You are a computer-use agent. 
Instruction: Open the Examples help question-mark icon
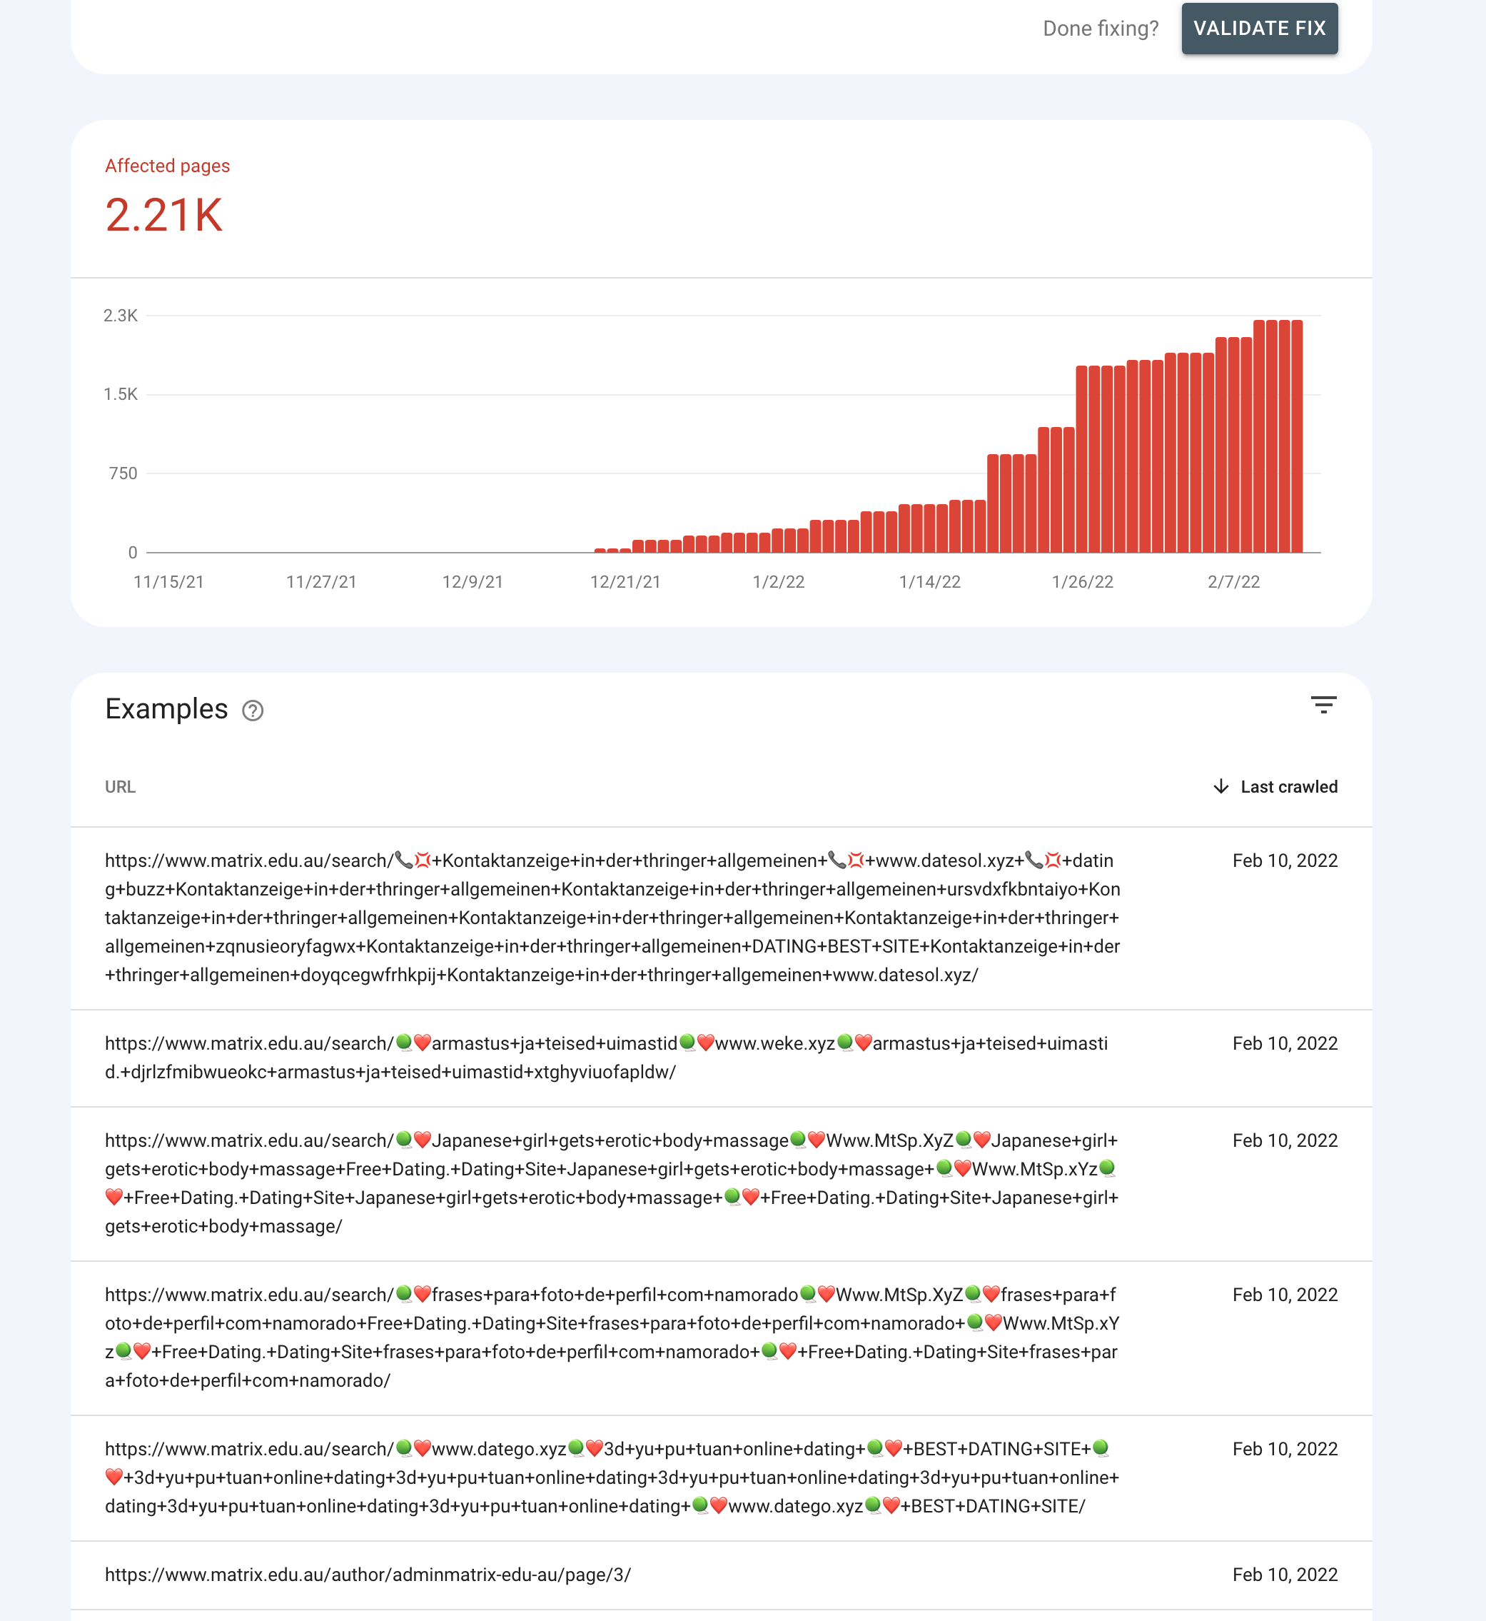pyautogui.click(x=253, y=711)
